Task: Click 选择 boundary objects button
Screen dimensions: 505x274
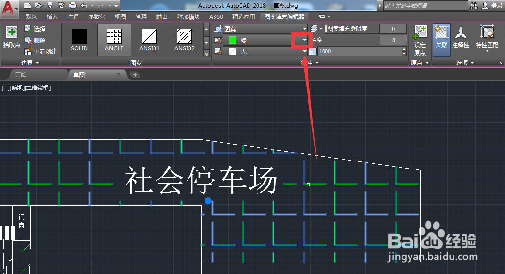Action: click(35, 29)
